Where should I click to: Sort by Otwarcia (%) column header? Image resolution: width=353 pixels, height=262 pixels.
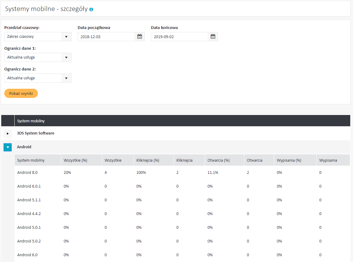[x=218, y=160]
